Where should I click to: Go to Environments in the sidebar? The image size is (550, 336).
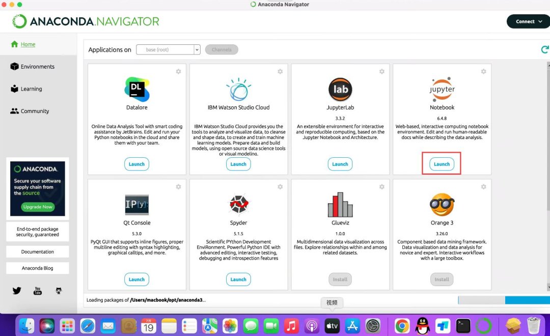(38, 67)
